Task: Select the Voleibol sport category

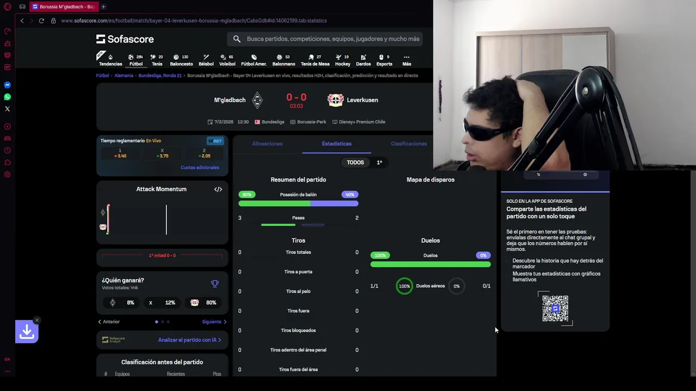Action: click(227, 60)
